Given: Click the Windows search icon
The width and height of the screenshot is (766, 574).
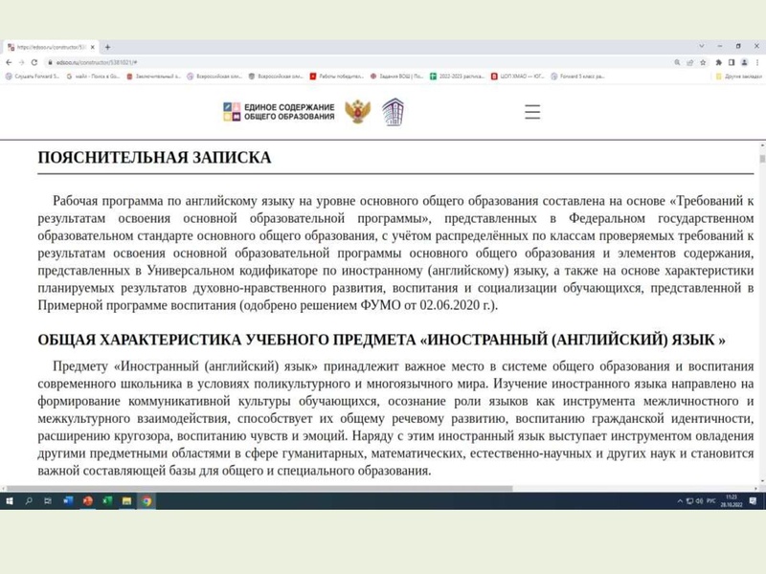Looking at the screenshot, I should [30, 500].
